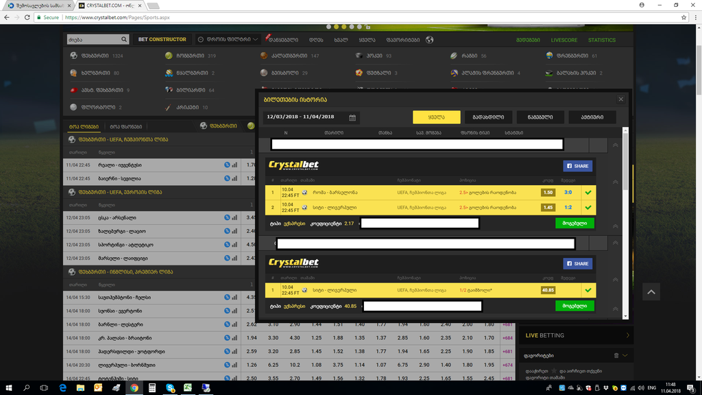Expand the Live Betting panel arrow
The height and width of the screenshot is (395, 702).
627,335
